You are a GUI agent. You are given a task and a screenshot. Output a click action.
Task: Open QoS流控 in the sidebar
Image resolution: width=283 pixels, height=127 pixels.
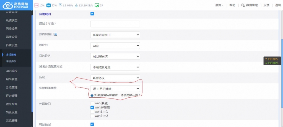[12, 71]
